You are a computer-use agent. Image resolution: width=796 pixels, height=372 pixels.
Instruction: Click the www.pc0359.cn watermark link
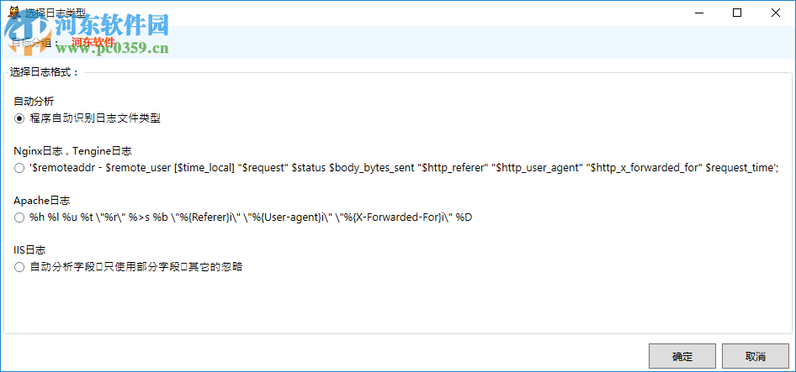113,49
